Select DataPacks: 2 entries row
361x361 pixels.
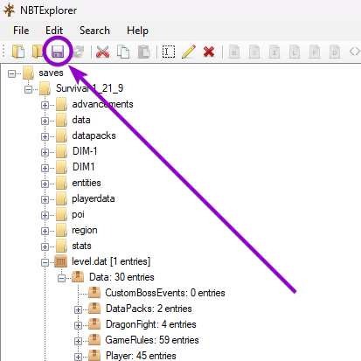tap(149, 309)
